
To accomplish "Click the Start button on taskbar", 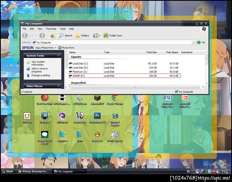I will click(7, 172).
